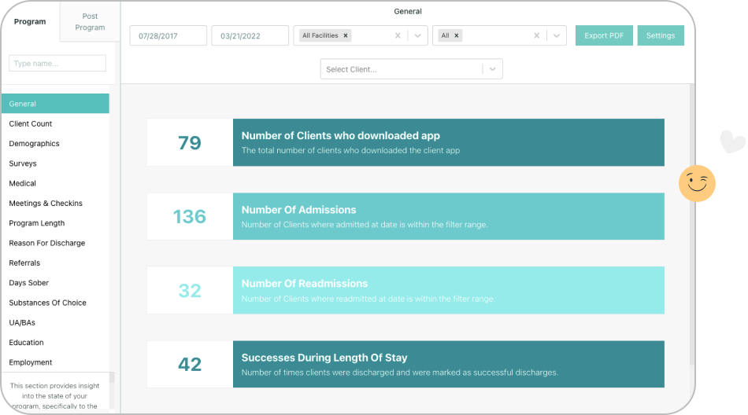The height and width of the screenshot is (415, 748).
Task: Click the end date field 03/21/2022
Action: tap(250, 36)
